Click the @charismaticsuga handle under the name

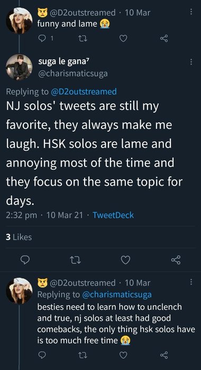(x=73, y=73)
